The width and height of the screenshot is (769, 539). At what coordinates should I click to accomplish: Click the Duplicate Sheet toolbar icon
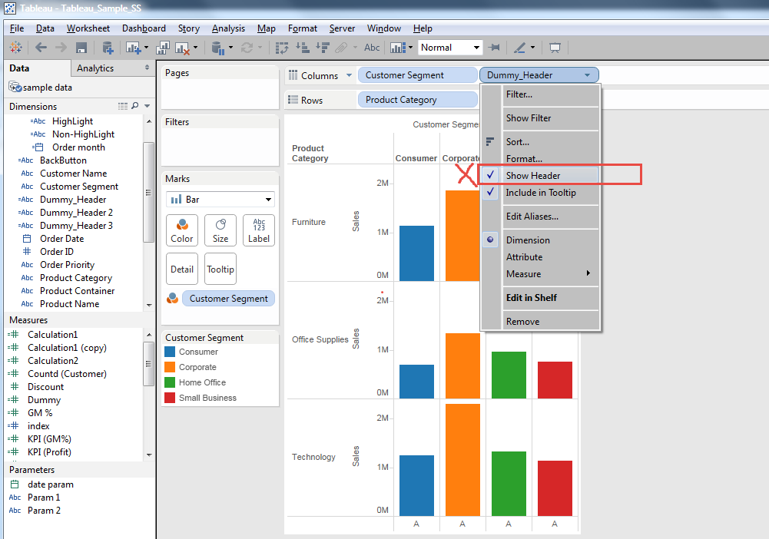[x=162, y=48]
